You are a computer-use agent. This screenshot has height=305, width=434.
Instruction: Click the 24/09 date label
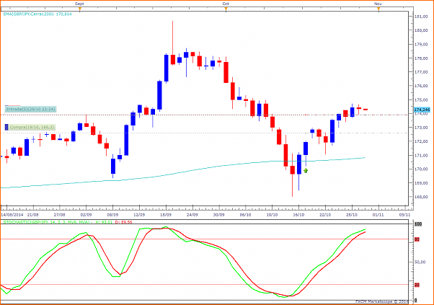click(x=192, y=215)
